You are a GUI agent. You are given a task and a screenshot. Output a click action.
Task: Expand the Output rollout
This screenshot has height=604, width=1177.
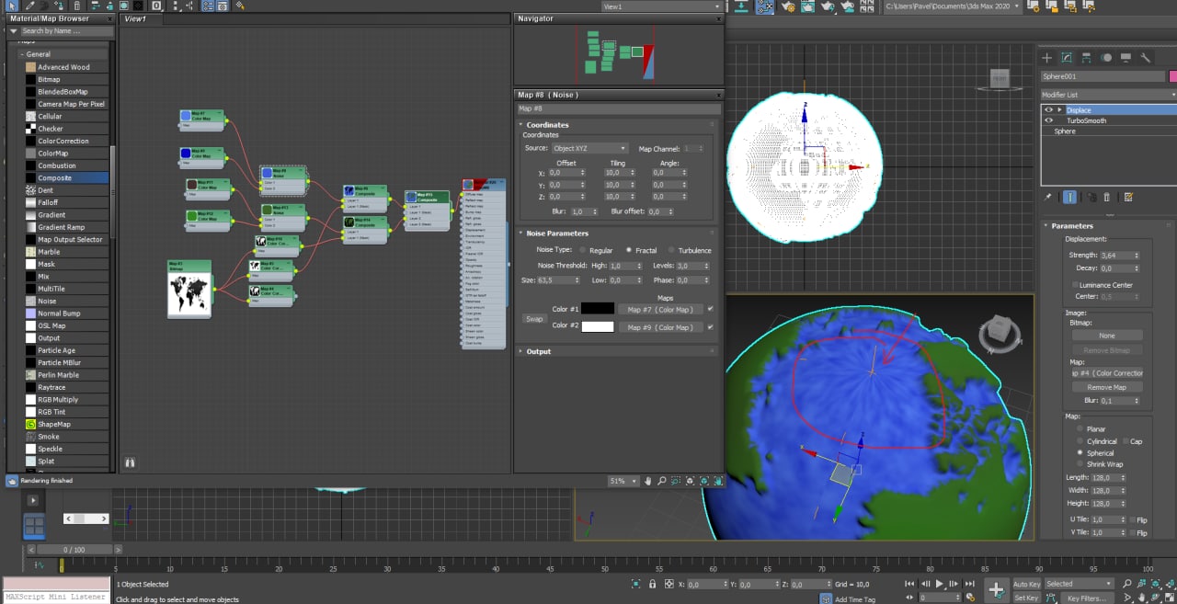pos(539,351)
